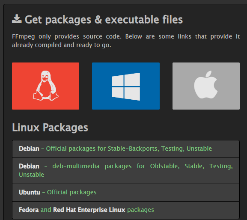The image size is (247, 220).
Task: Click the FFmpeg source code description paragraph
Action: (126, 41)
